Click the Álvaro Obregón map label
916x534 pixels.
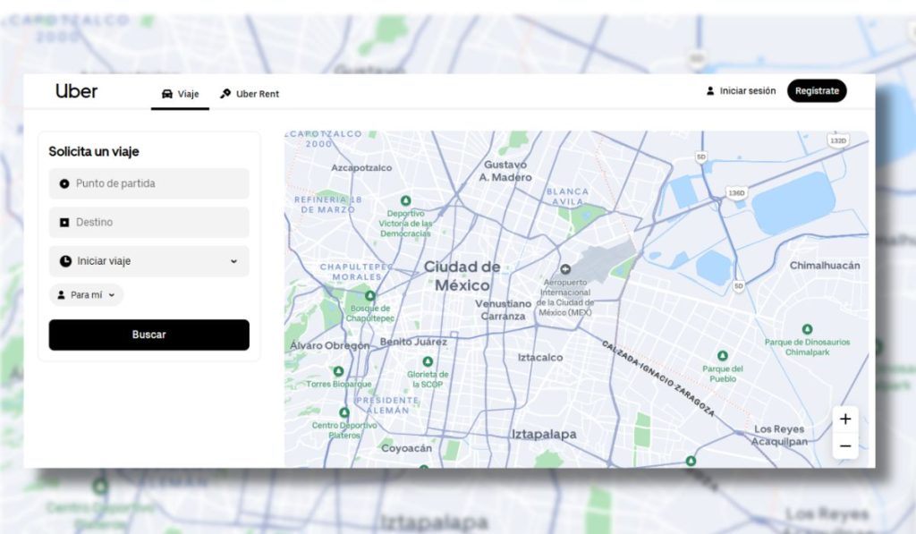[x=330, y=345]
